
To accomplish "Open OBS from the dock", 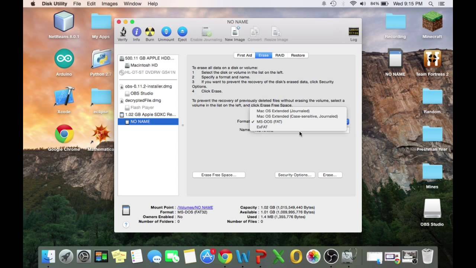I will 331,256.
